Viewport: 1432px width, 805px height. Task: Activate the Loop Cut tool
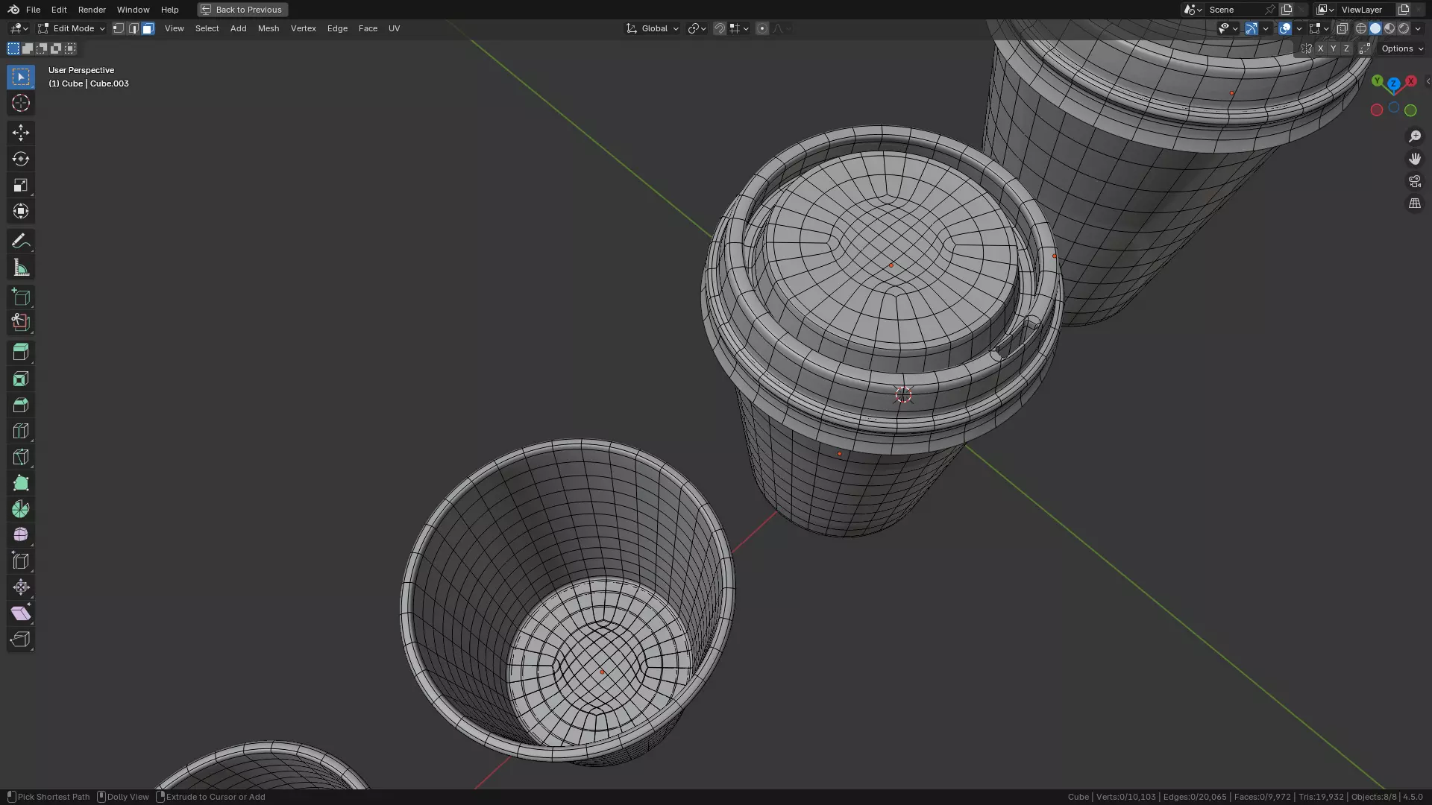point(21,431)
